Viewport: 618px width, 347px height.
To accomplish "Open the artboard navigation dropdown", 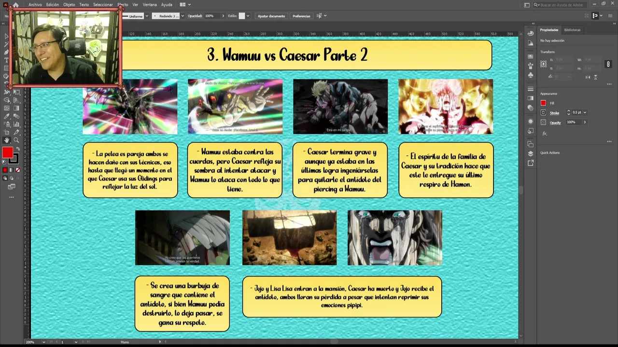I will [76, 342].
